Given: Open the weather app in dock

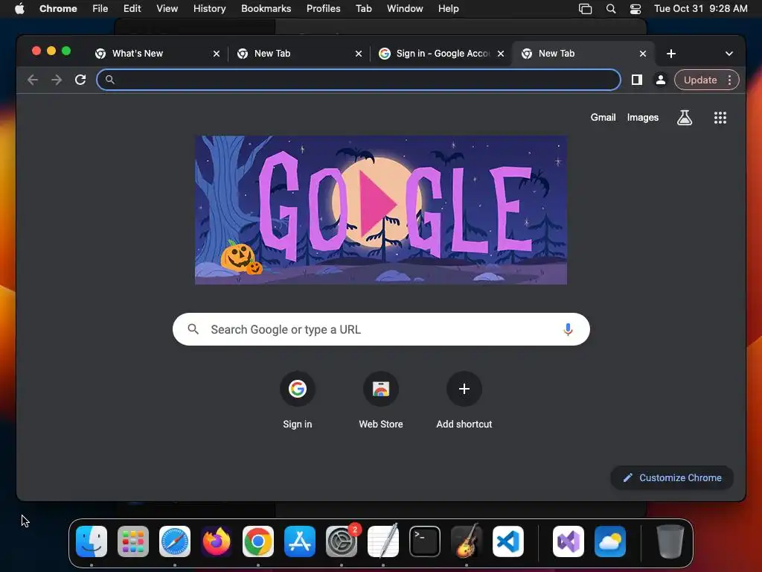Looking at the screenshot, I should 610,541.
